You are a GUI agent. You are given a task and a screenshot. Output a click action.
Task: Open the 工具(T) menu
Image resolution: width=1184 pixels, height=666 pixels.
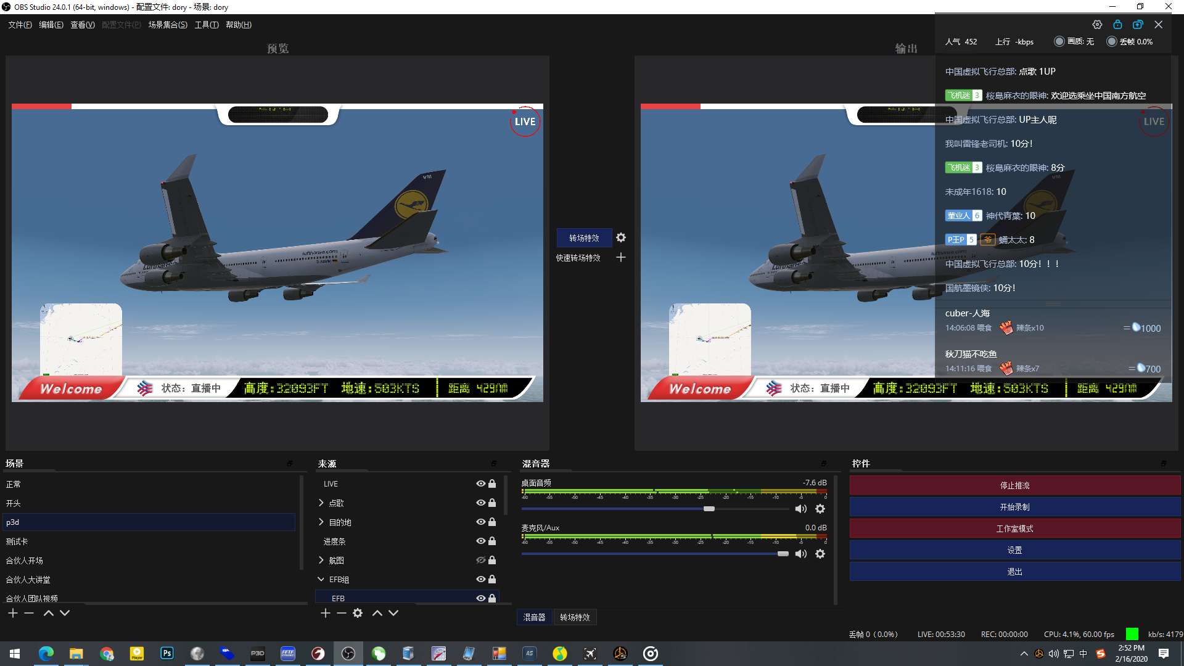tap(207, 25)
